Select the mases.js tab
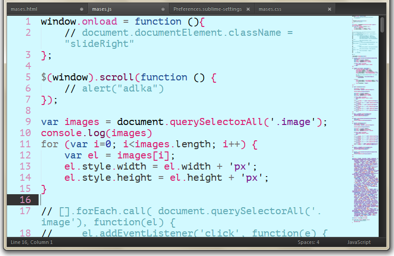394x256 pixels. tap(128, 9)
